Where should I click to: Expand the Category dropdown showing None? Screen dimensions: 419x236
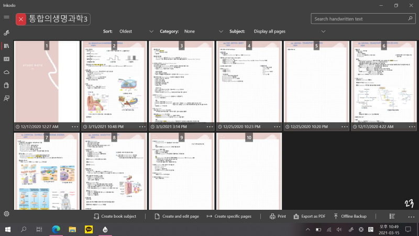(203, 31)
